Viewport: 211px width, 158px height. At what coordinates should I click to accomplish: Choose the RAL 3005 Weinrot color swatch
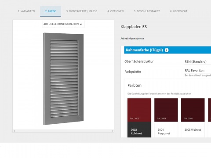tap(193, 118)
